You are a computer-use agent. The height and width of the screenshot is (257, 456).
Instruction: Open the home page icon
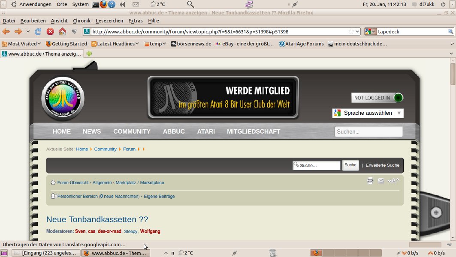point(62,31)
